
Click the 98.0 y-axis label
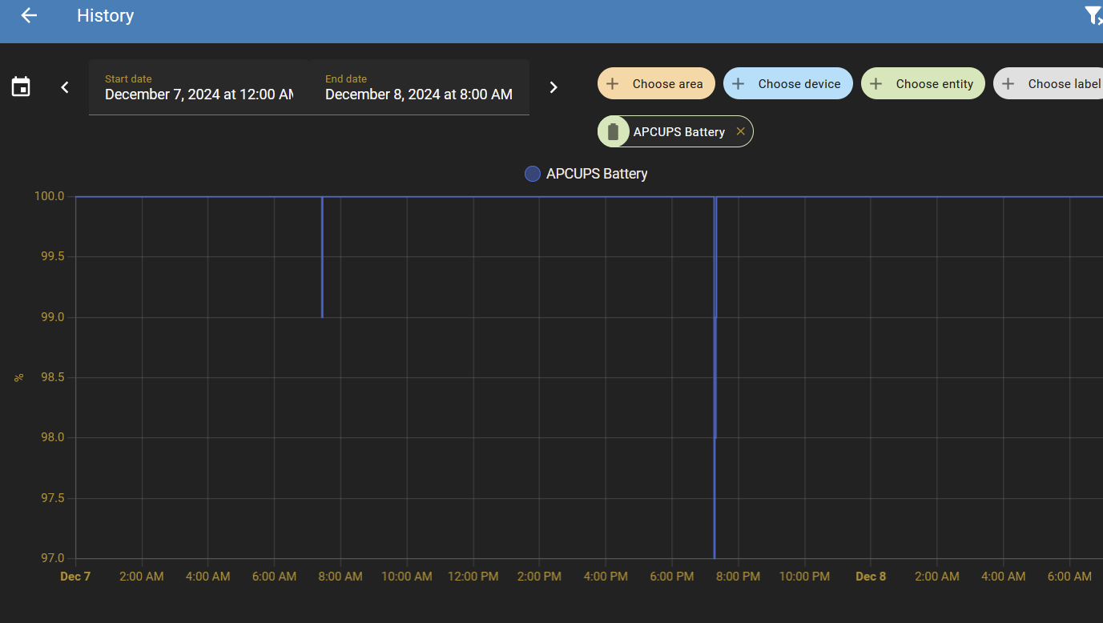52,437
